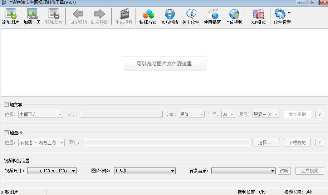Viewport: 328px width, 195px height.
Task: Enable the 加图标 checkbox
Action: tap(6, 132)
